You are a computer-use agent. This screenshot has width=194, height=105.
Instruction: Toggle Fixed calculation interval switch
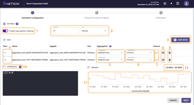(x=5, y=31)
